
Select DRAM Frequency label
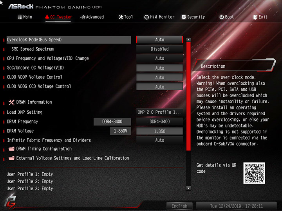[x=22, y=122]
